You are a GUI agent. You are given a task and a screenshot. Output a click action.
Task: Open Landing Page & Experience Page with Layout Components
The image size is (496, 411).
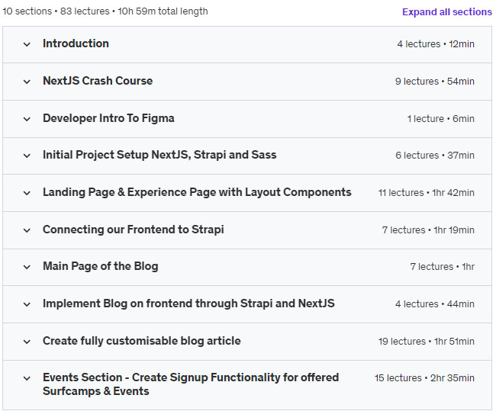point(197,192)
